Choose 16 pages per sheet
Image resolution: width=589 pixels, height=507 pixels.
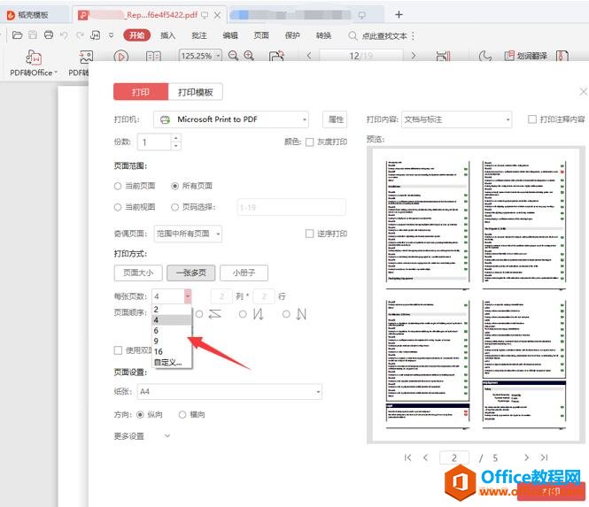[x=172, y=351]
